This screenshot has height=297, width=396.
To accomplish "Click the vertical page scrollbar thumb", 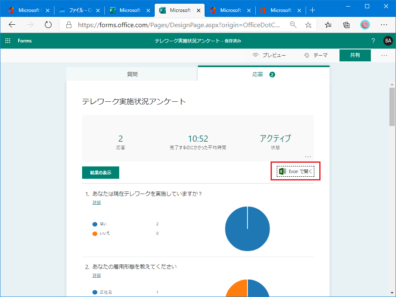I will point(392,107).
